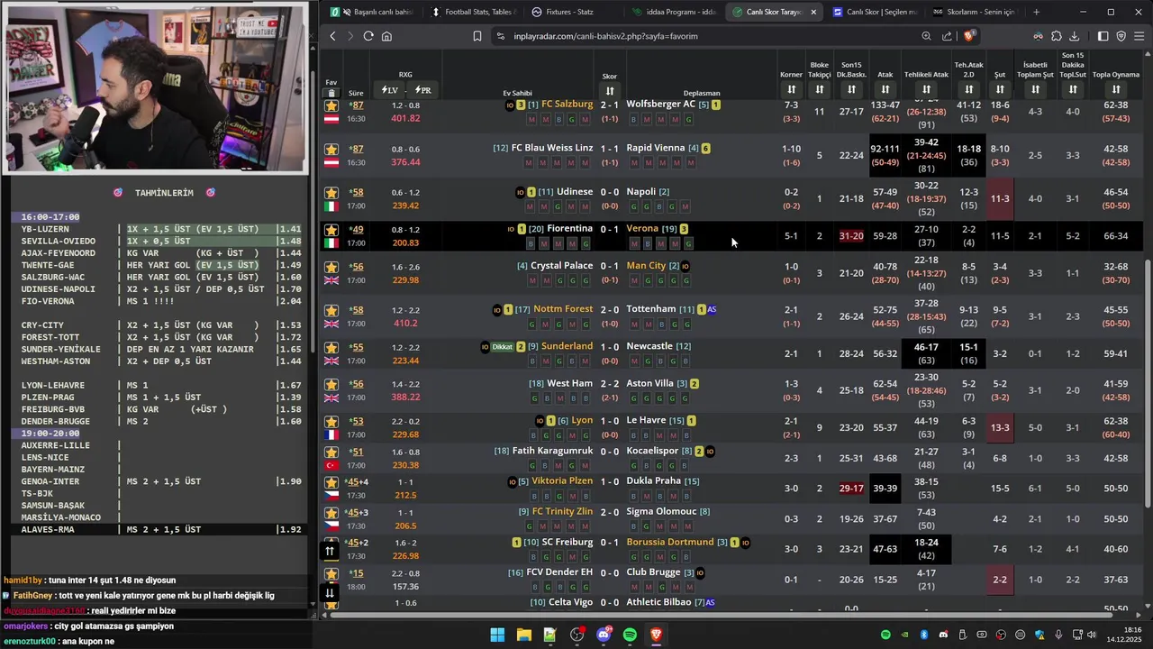
Task: Click the downward arrows button in Fav column
Action: [330, 593]
